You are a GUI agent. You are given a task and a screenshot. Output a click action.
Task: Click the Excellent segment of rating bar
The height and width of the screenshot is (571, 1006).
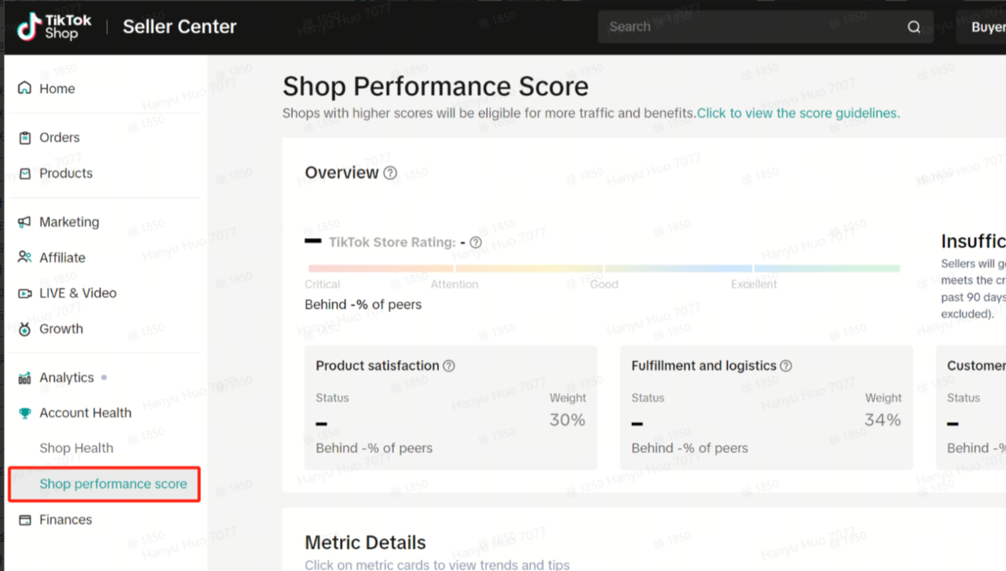827,268
